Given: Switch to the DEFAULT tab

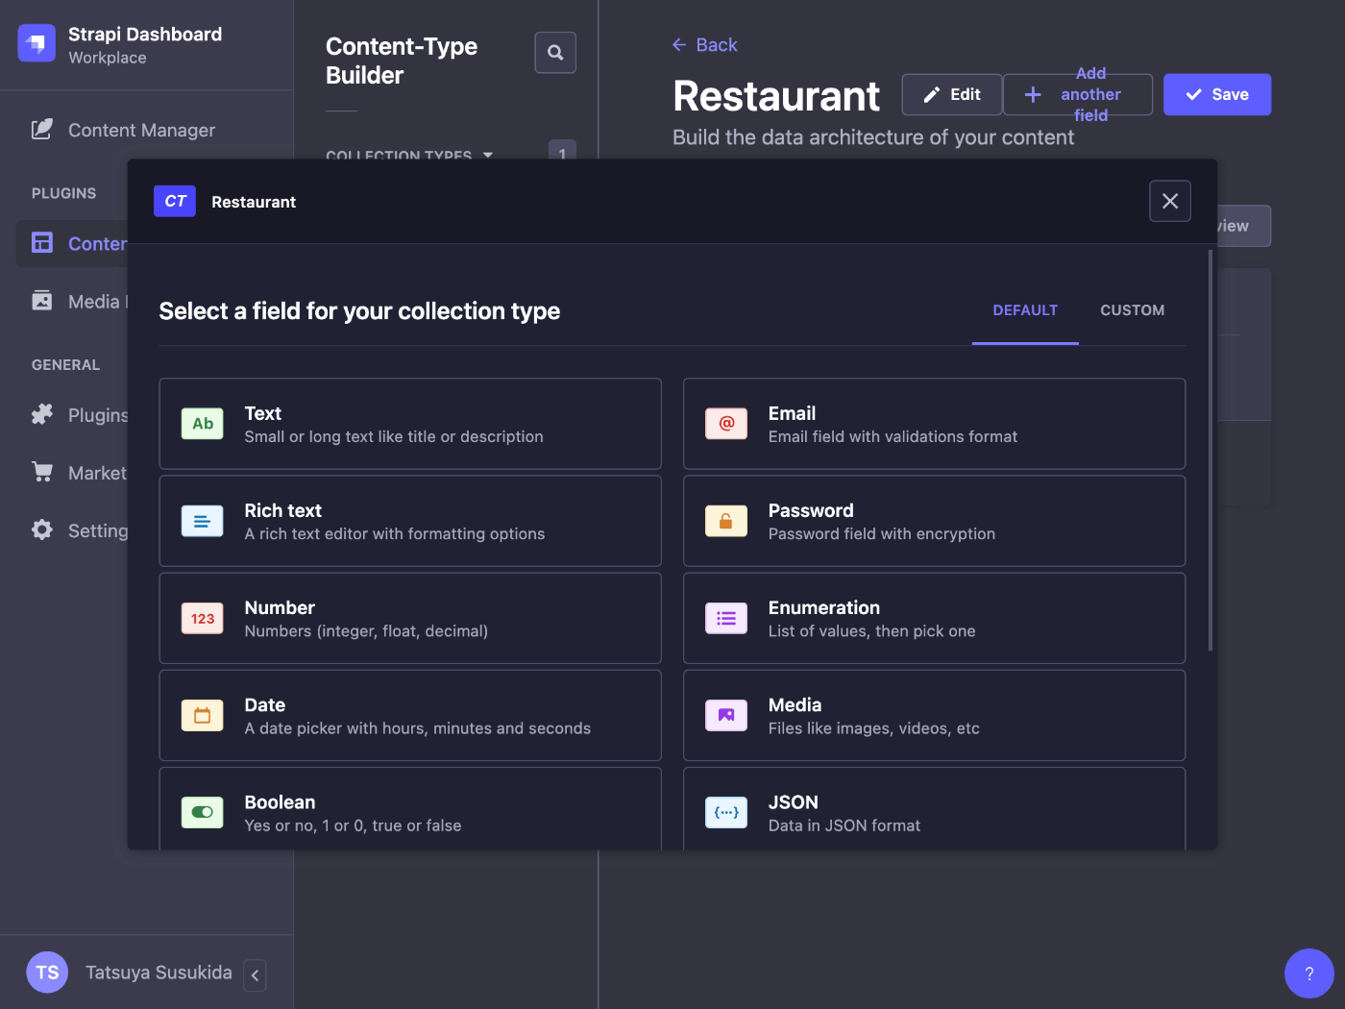Looking at the screenshot, I should 1025,310.
